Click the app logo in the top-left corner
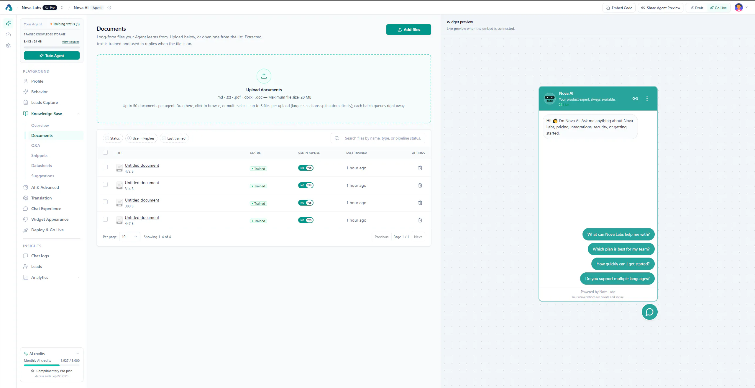The image size is (755, 388). pos(9,8)
